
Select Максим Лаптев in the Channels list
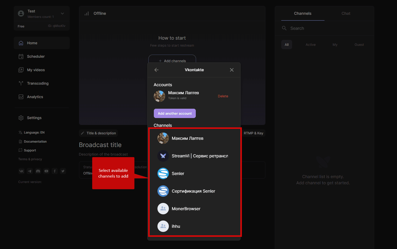pos(194,138)
